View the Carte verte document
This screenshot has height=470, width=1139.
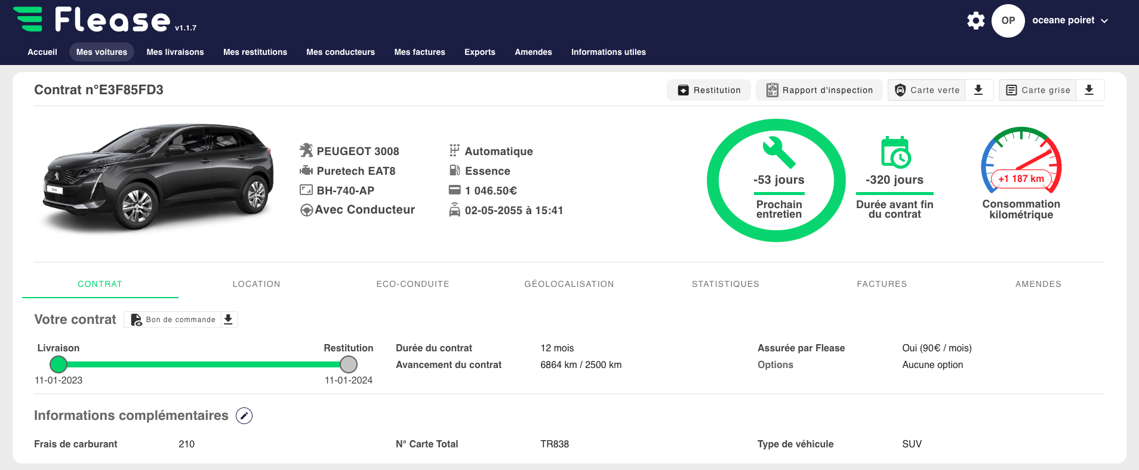(x=926, y=90)
